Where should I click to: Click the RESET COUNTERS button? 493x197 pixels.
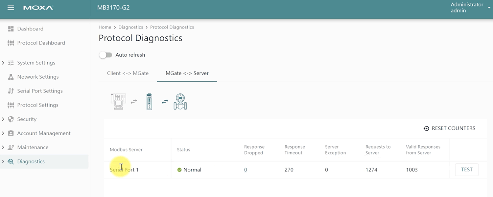[x=450, y=128]
